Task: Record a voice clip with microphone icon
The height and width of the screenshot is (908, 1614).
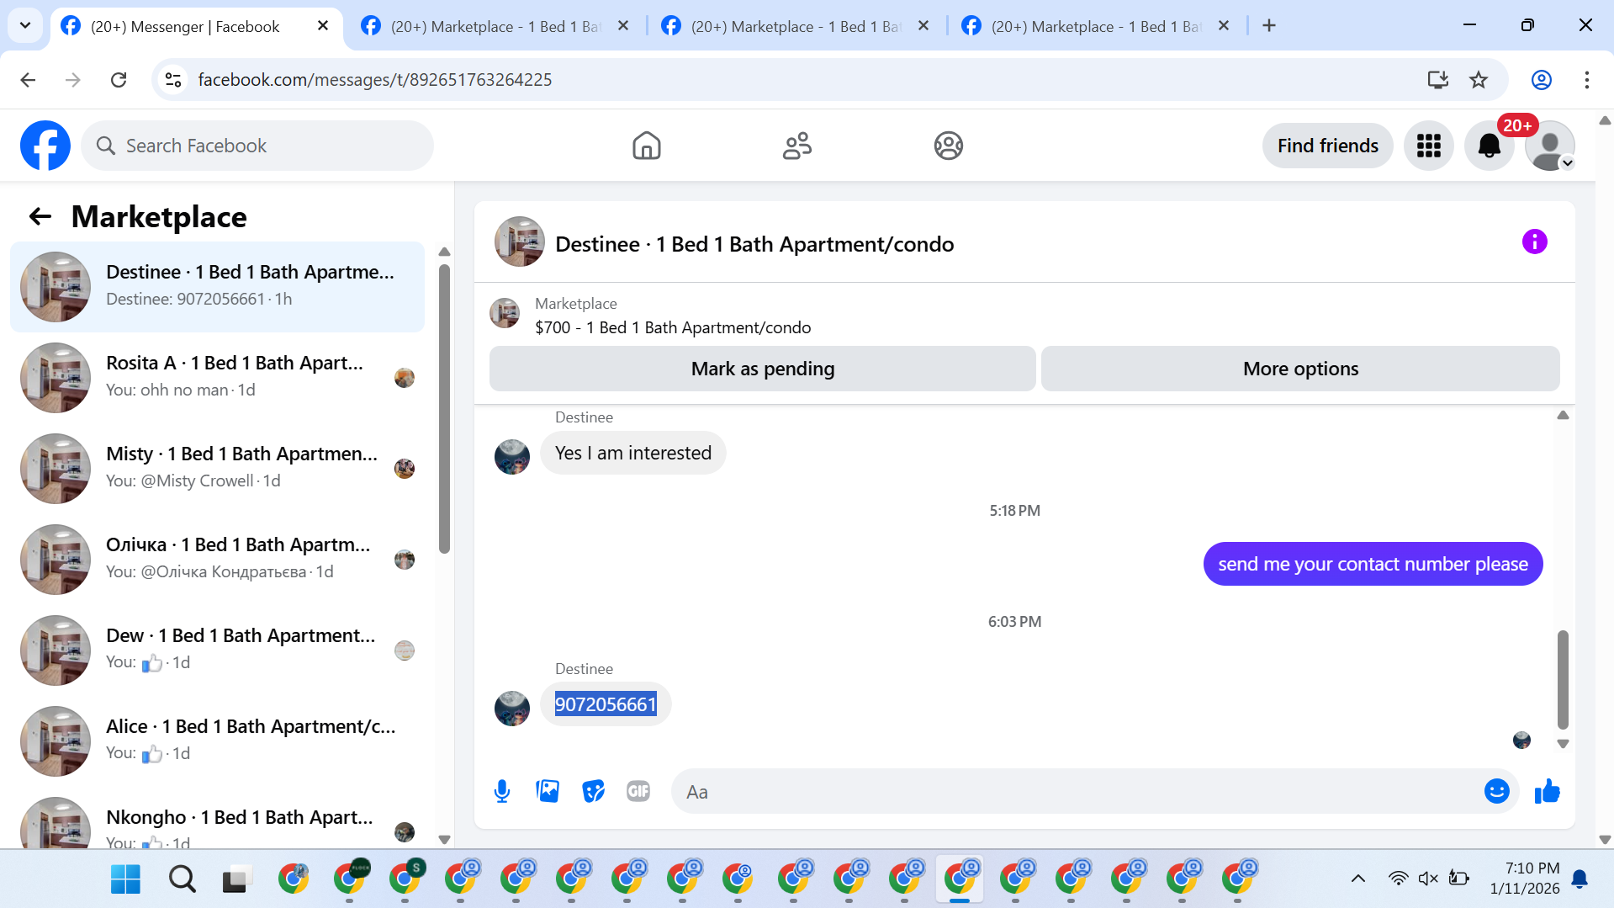Action: pos(502,791)
